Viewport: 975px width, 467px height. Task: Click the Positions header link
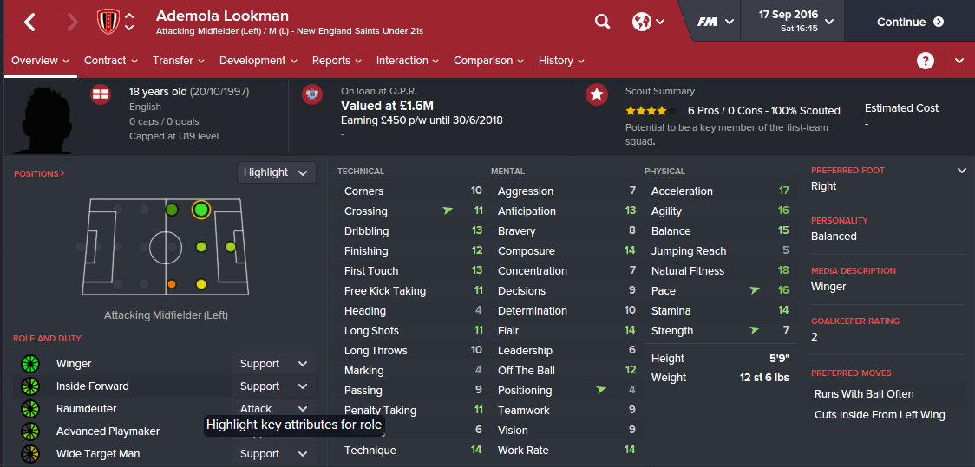pyautogui.click(x=39, y=173)
